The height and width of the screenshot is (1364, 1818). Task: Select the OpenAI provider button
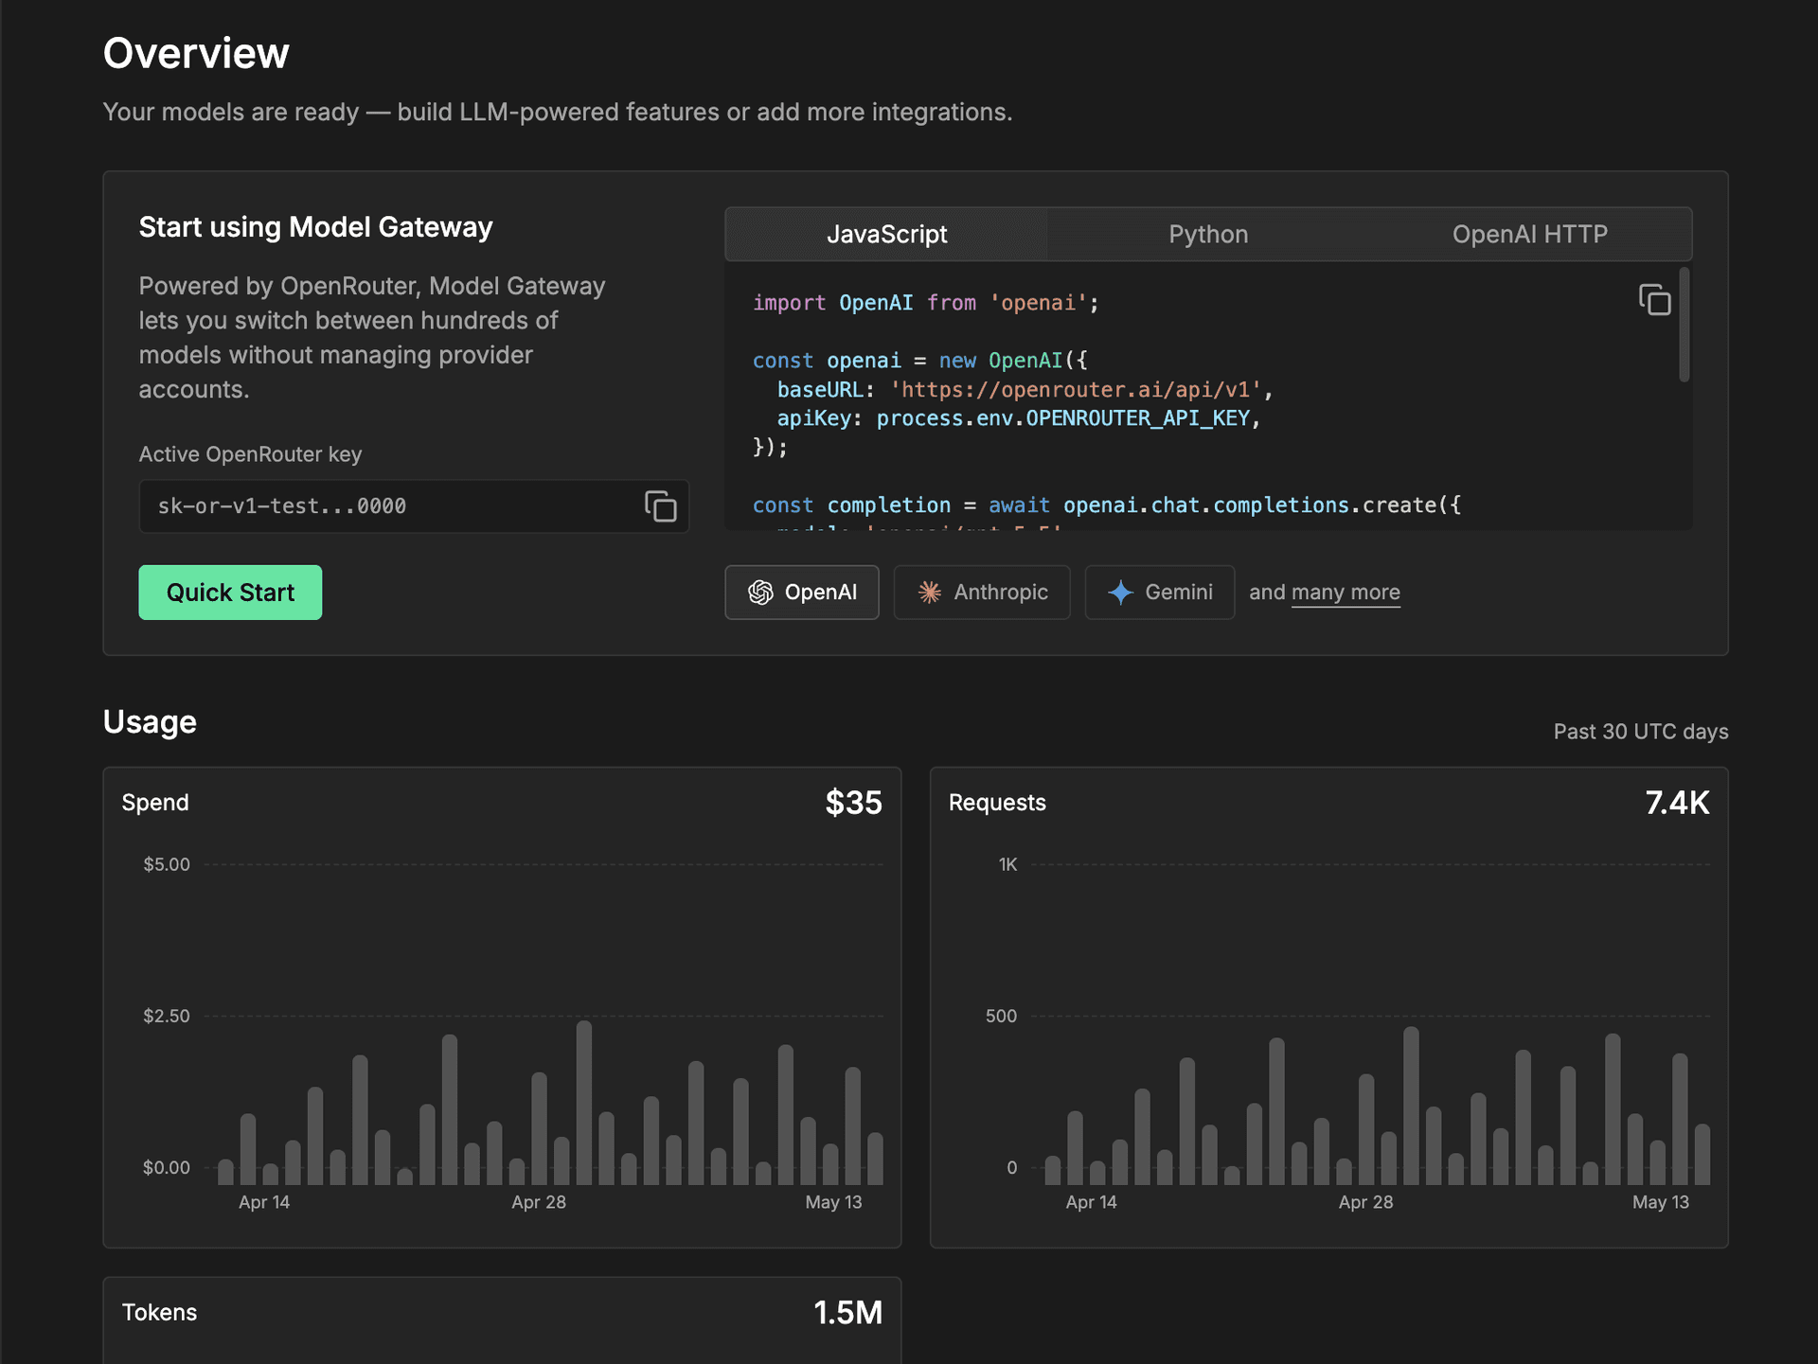(802, 593)
